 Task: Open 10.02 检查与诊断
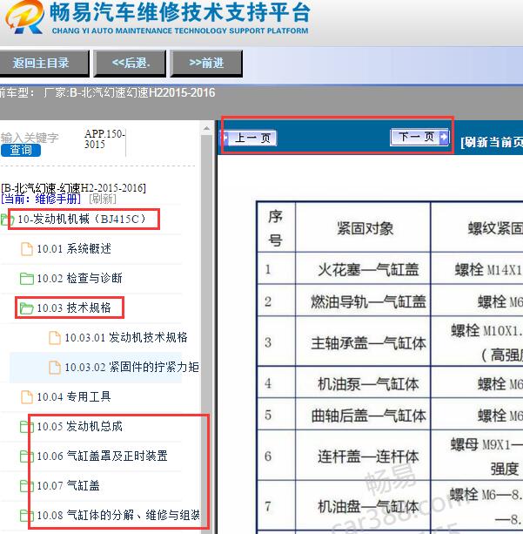point(79,278)
